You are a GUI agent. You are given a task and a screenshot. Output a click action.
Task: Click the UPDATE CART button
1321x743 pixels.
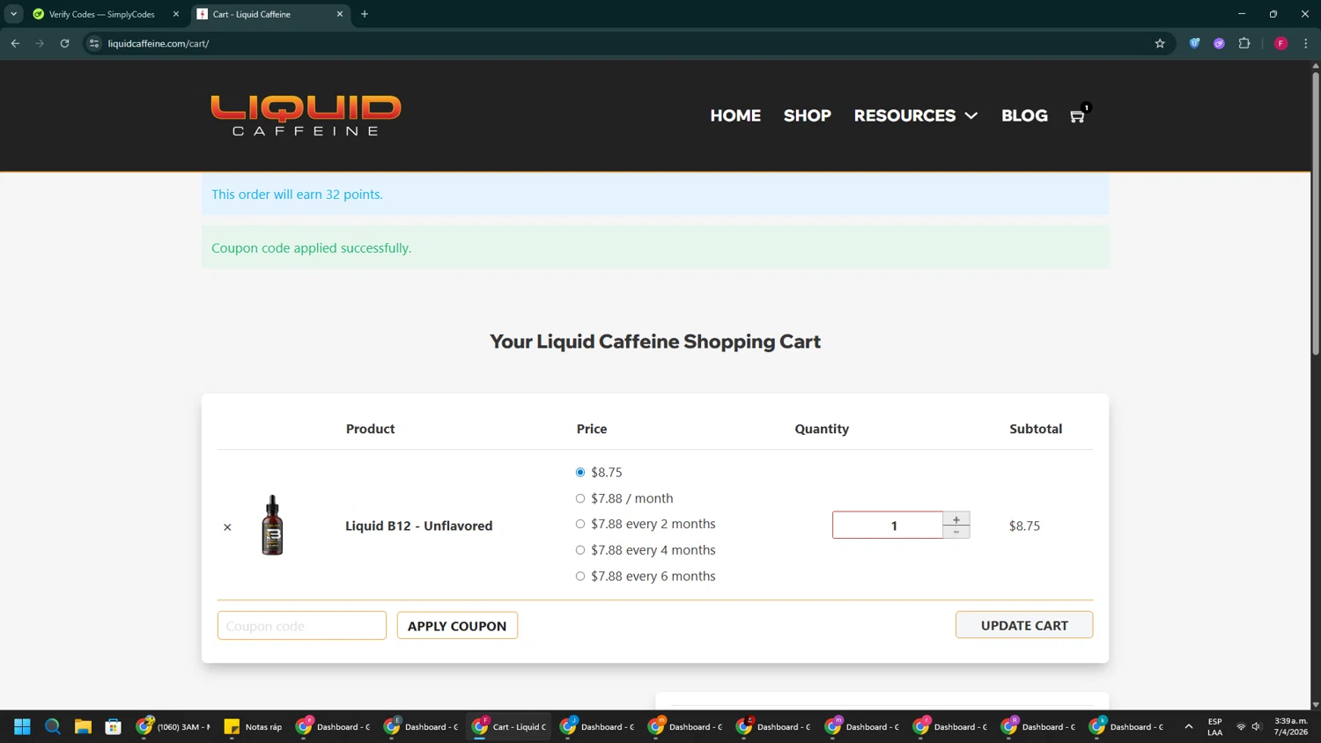tap(1024, 625)
